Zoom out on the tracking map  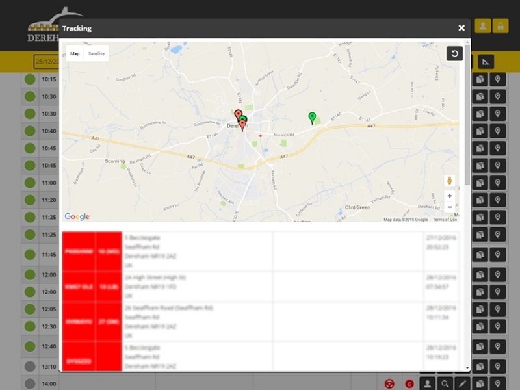(450, 207)
